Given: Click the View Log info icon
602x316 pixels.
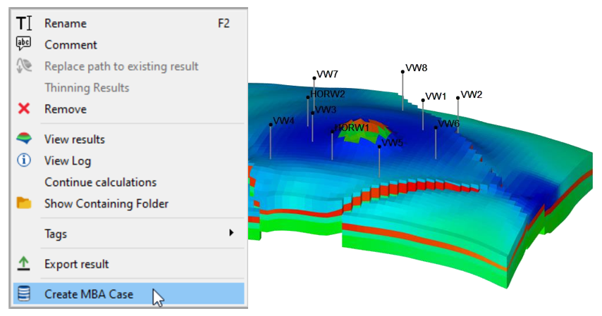Looking at the screenshot, I should (x=24, y=160).
